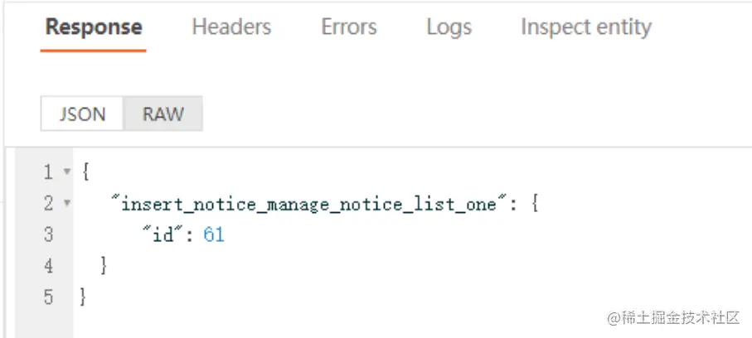752x338 pixels.
Task: Switch to the Response tab
Action: 94,27
